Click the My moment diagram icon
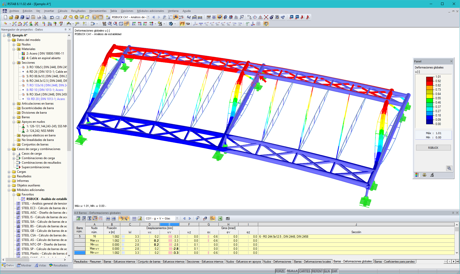460x274 pixels. [x=223, y=24]
